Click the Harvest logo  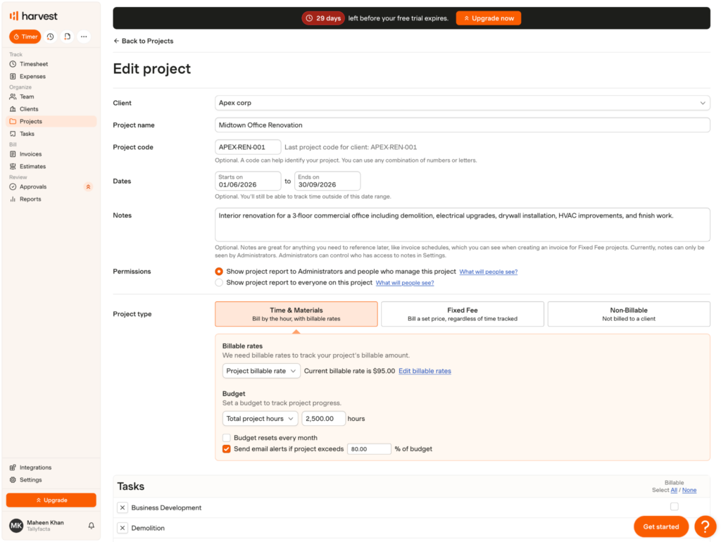(x=33, y=16)
